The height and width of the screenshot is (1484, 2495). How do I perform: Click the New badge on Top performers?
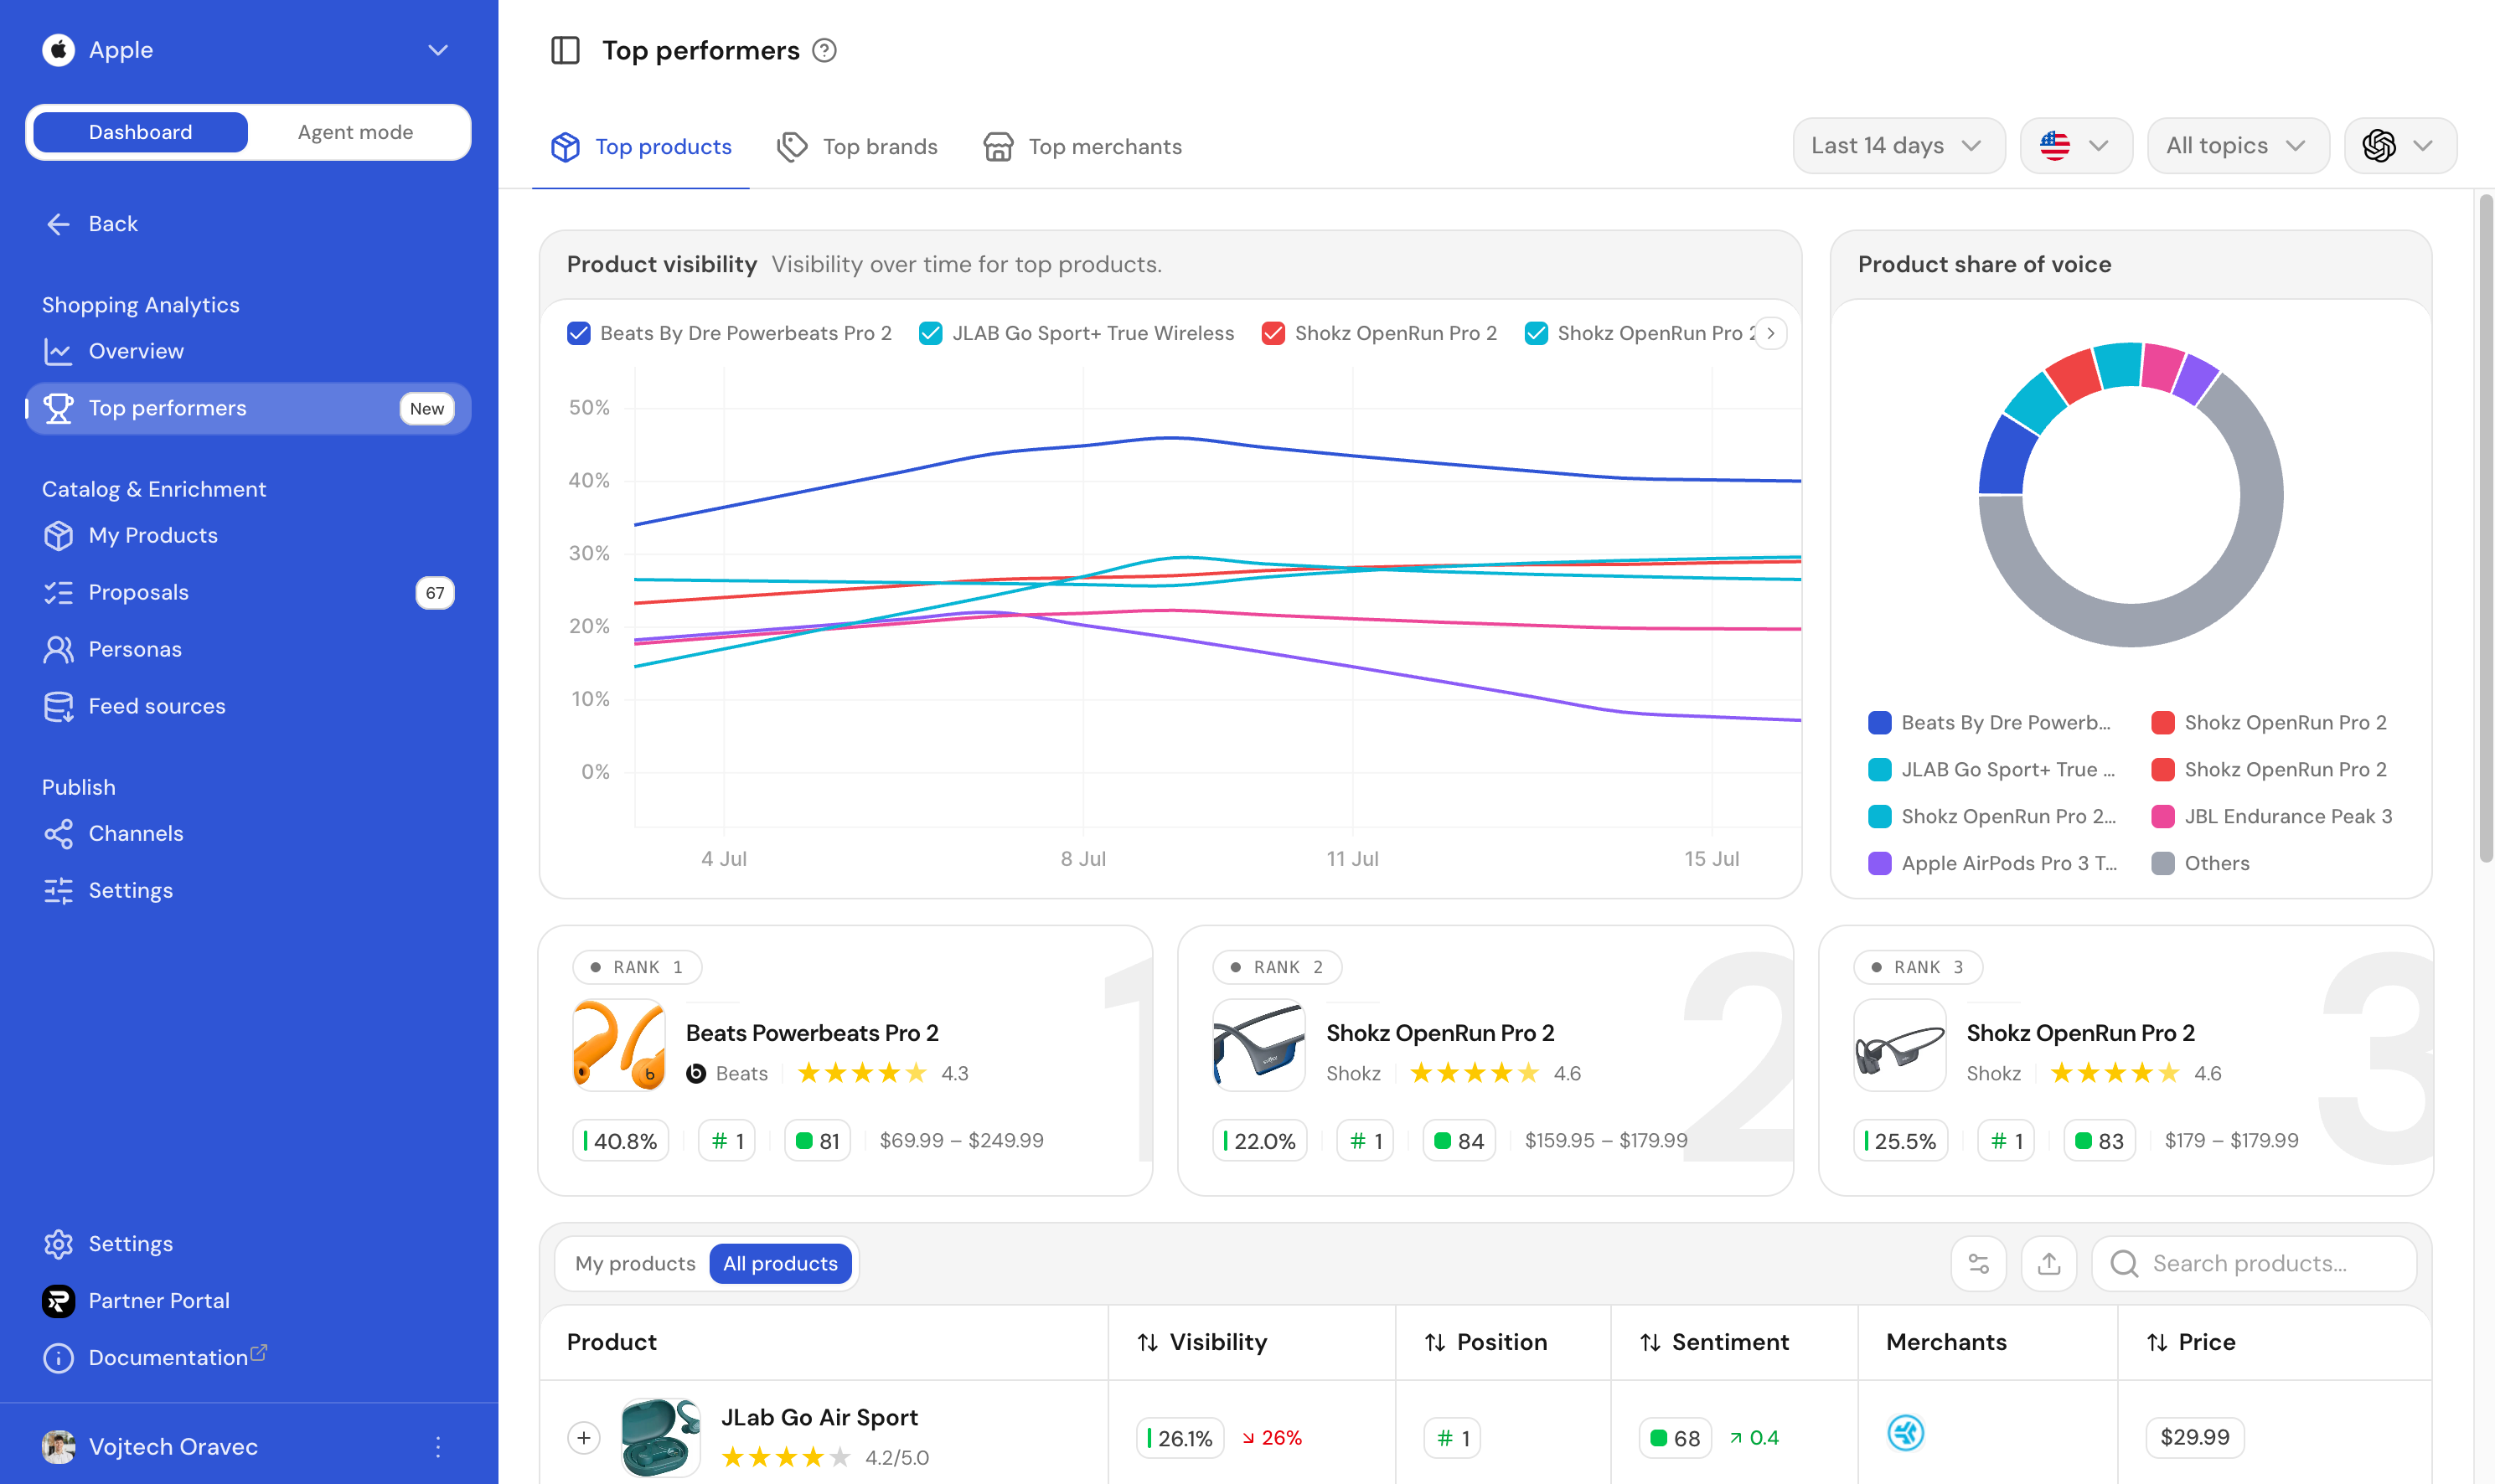coord(426,408)
